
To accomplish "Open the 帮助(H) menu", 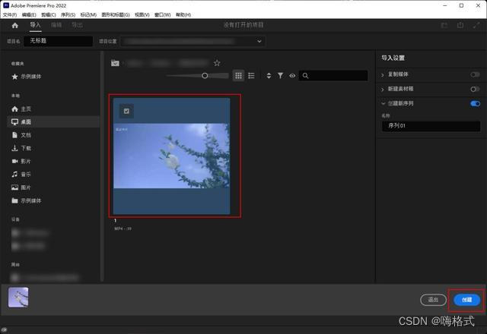I will [x=183, y=14].
